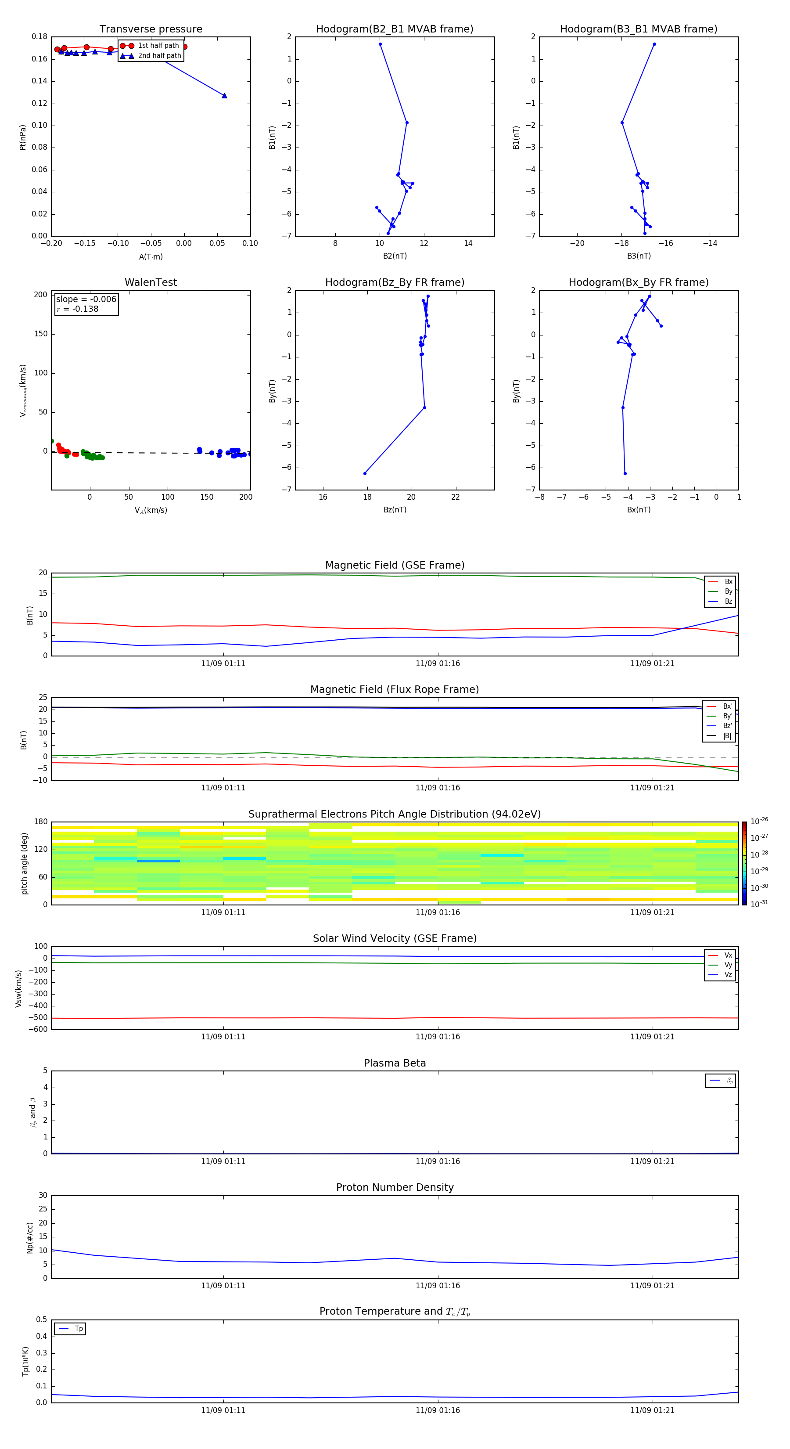Click '11/09 01:21' tick under temperature plot

click(652, 1410)
